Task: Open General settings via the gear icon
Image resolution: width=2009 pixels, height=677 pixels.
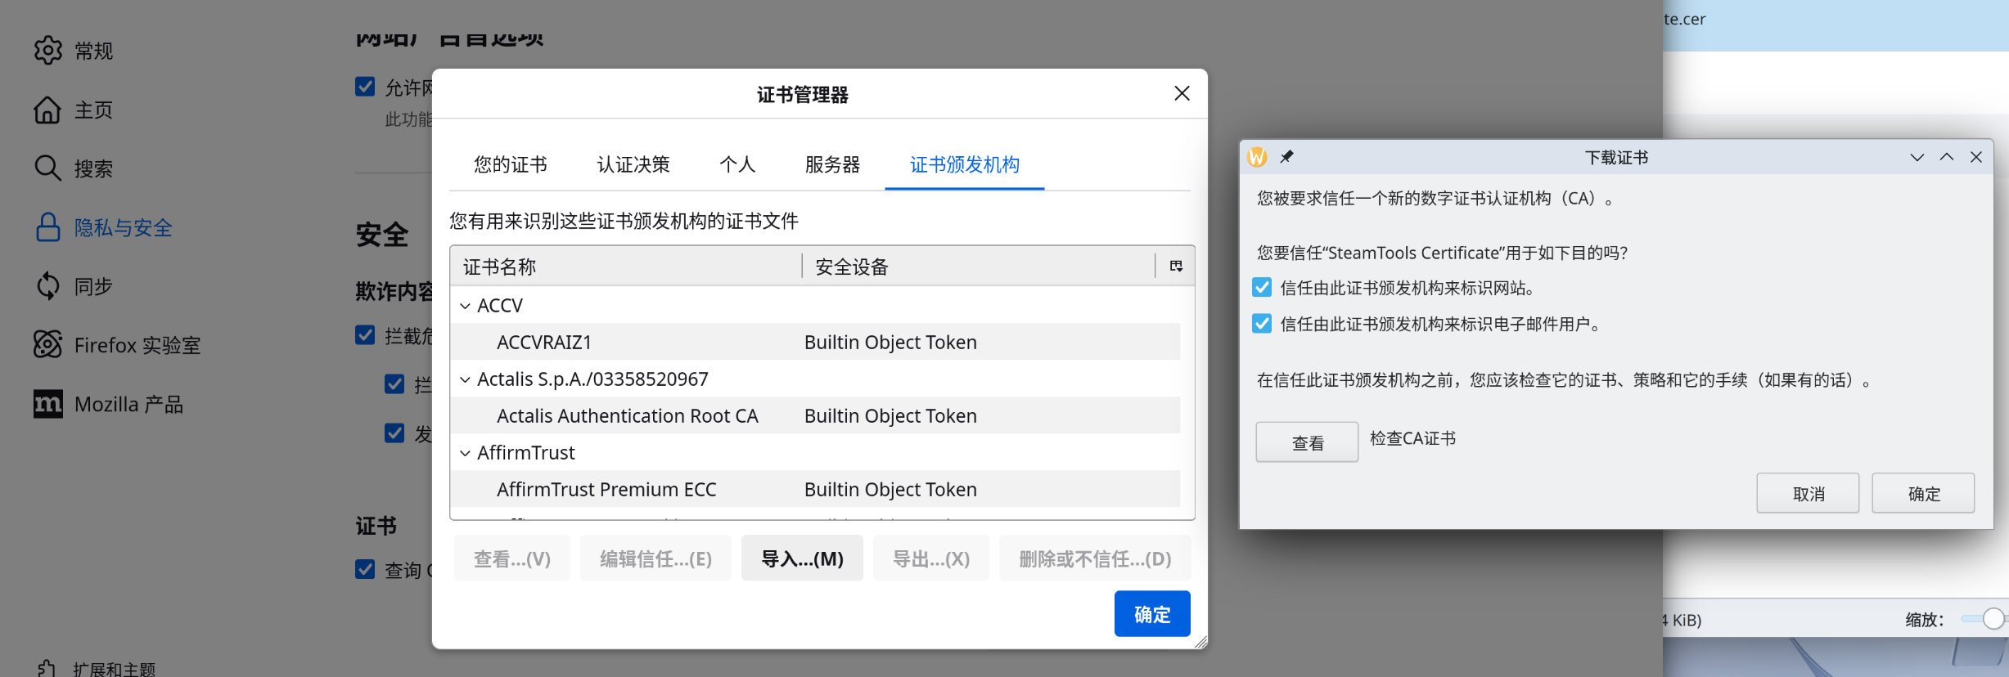Action: [47, 51]
